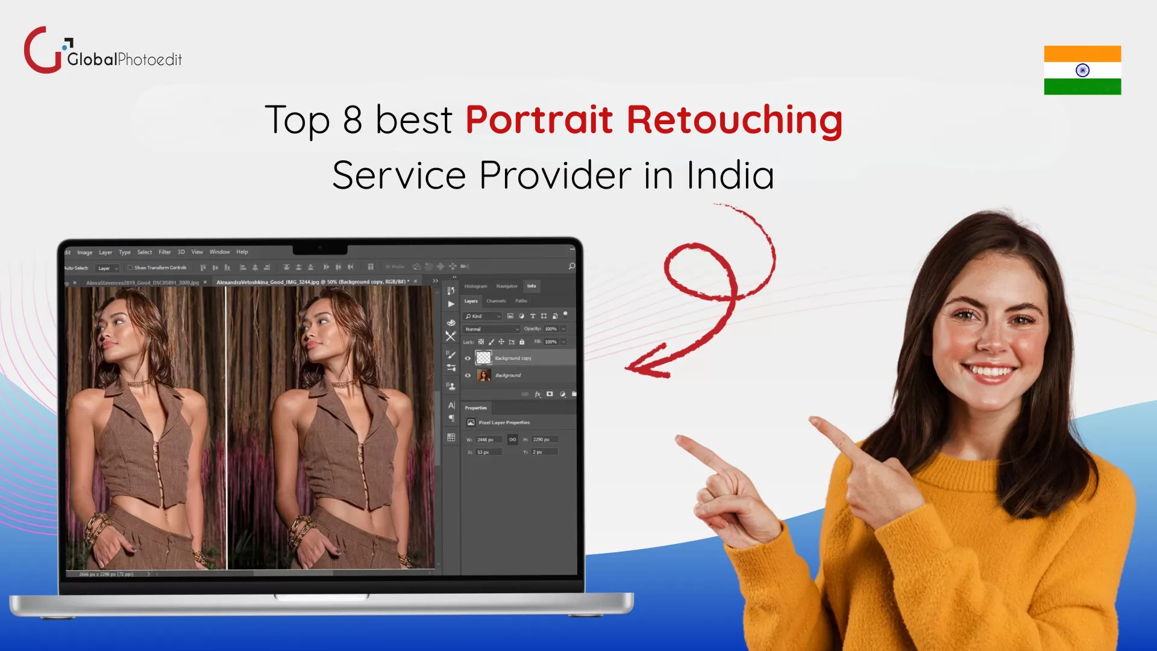
Task: Open the Filter menu
Action: pyautogui.click(x=165, y=252)
